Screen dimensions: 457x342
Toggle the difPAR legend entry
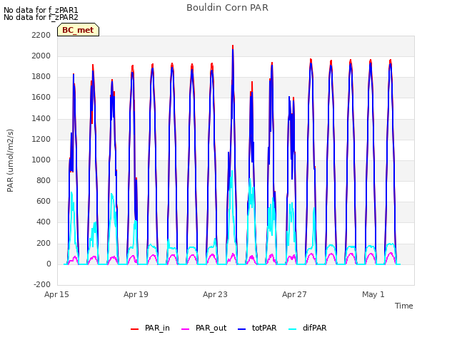tap(308, 328)
